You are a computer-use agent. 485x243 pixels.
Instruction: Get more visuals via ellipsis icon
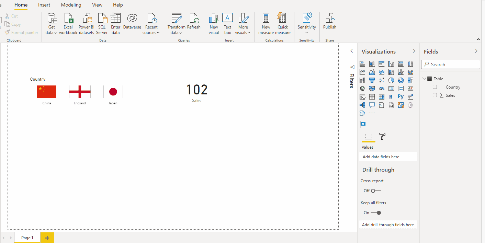(372, 113)
